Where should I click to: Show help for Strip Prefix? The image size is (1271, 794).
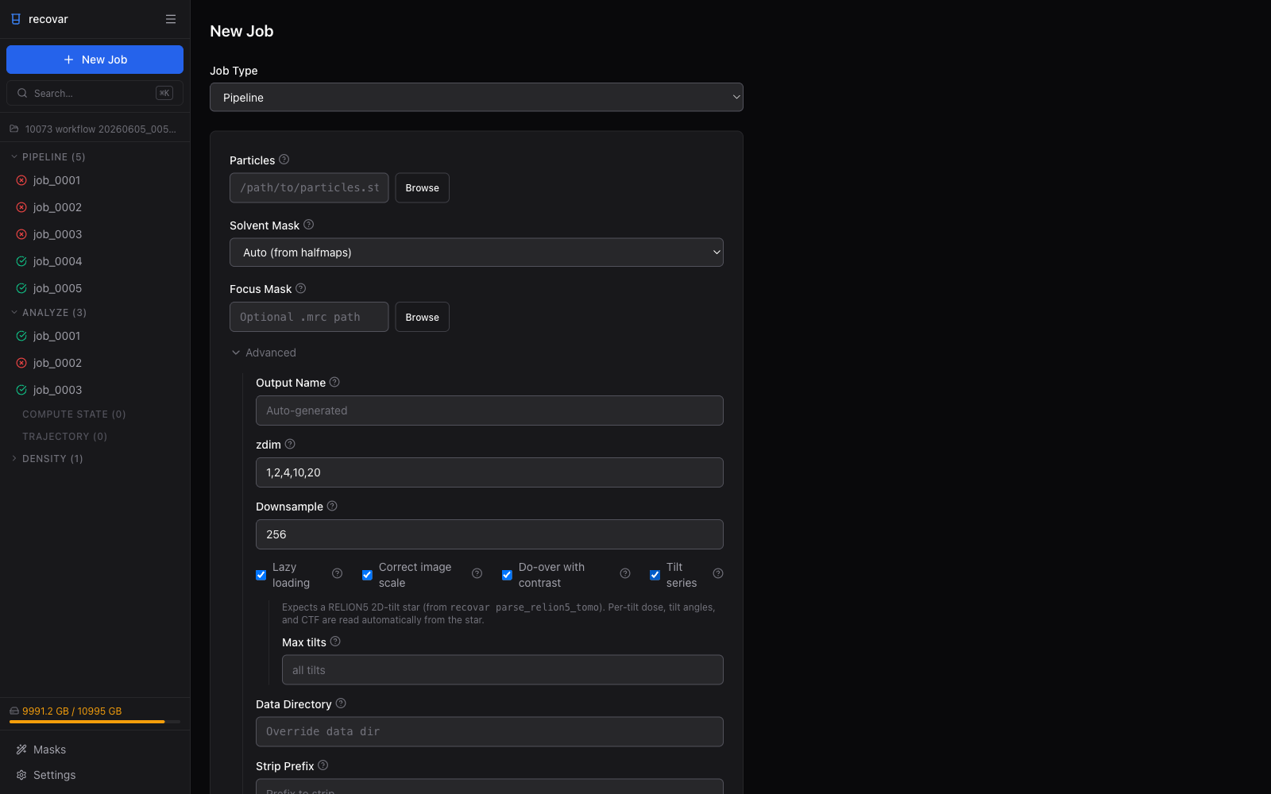[323, 765]
